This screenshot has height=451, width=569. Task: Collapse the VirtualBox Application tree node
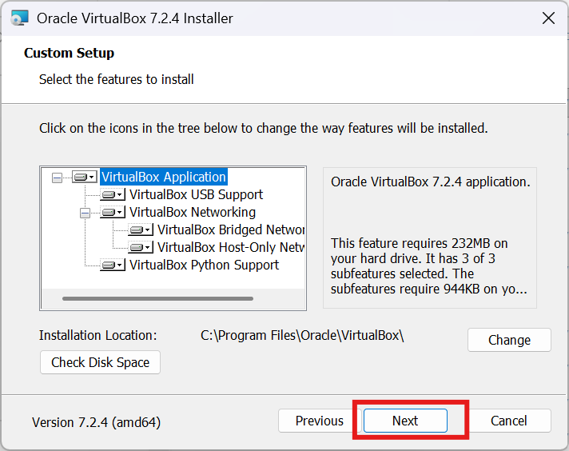click(x=57, y=178)
